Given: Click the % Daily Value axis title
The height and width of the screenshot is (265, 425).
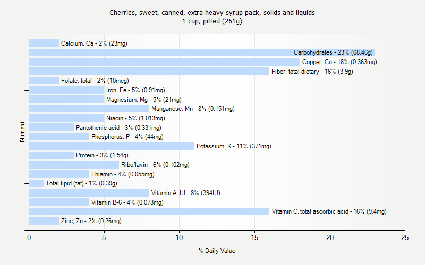Looking at the screenshot, I should point(217,251).
